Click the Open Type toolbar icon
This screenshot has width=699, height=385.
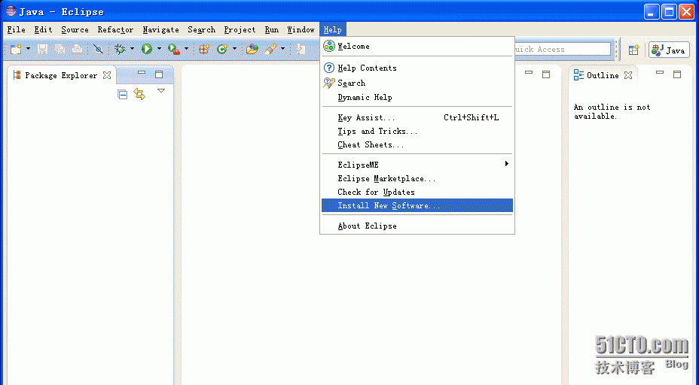point(252,49)
